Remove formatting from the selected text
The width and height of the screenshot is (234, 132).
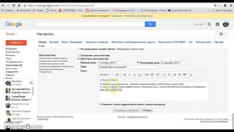tap(190, 75)
